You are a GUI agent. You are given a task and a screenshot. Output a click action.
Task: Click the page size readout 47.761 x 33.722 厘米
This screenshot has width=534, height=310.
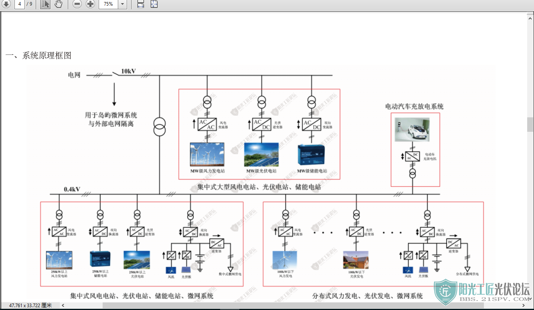tap(30, 306)
